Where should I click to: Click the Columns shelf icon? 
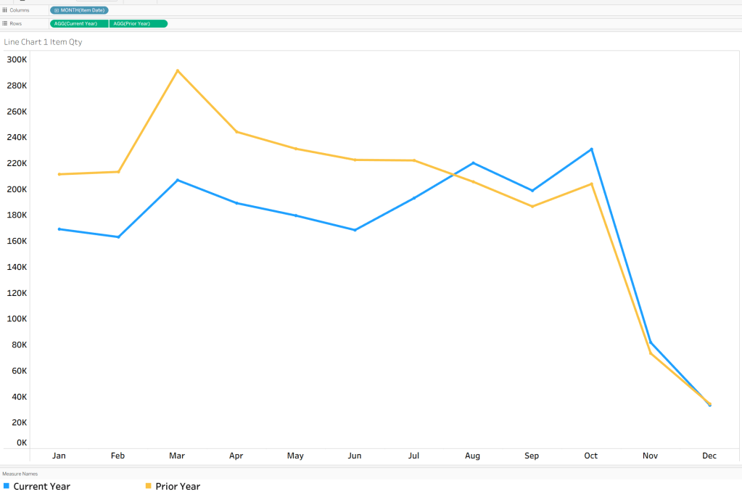click(4, 10)
